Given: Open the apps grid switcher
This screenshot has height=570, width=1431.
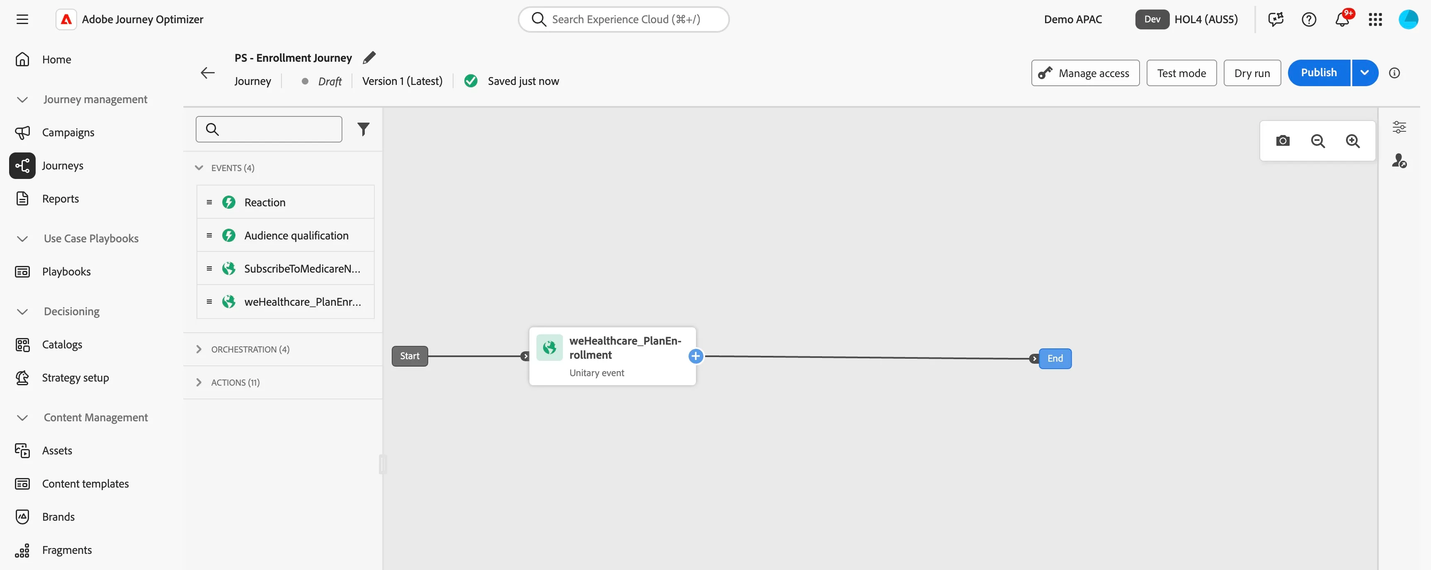Looking at the screenshot, I should pos(1375,19).
